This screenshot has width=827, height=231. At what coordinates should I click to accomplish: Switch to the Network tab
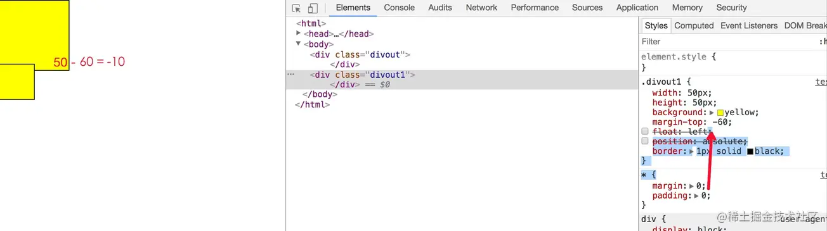pyautogui.click(x=481, y=8)
